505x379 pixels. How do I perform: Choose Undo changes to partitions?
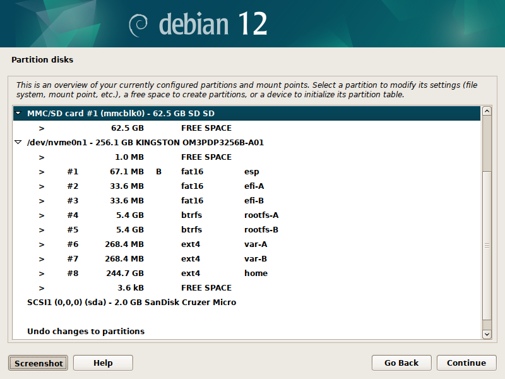[247, 331]
